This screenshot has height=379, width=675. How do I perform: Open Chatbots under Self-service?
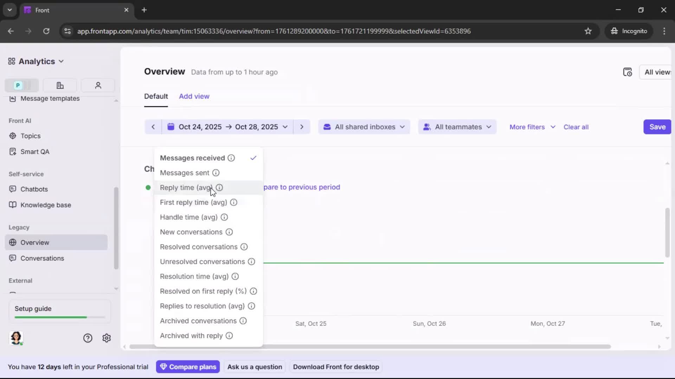[34, 189]
